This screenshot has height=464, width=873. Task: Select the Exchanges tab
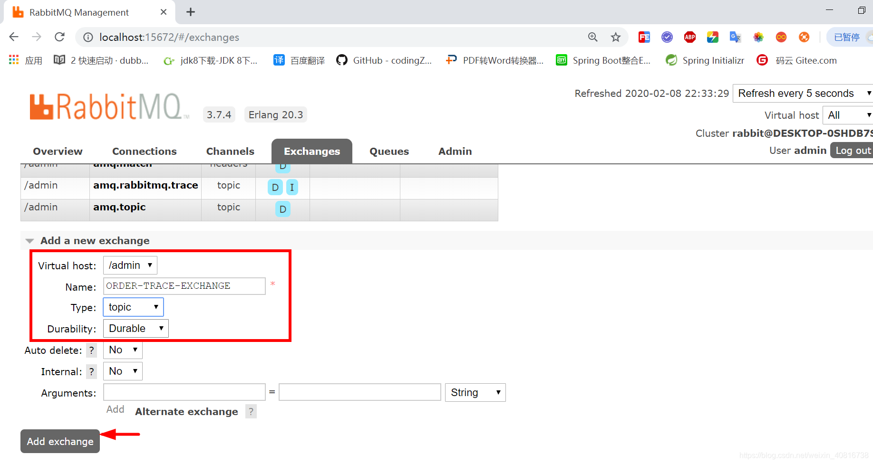(312, 151)
